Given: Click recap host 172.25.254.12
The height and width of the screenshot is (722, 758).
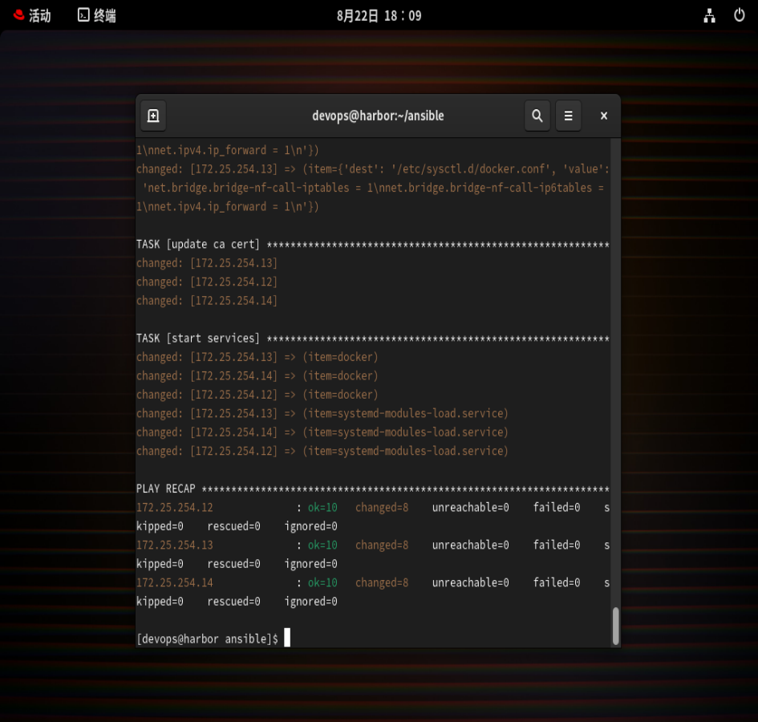Looking at the screenshot, I should [175, 507].
